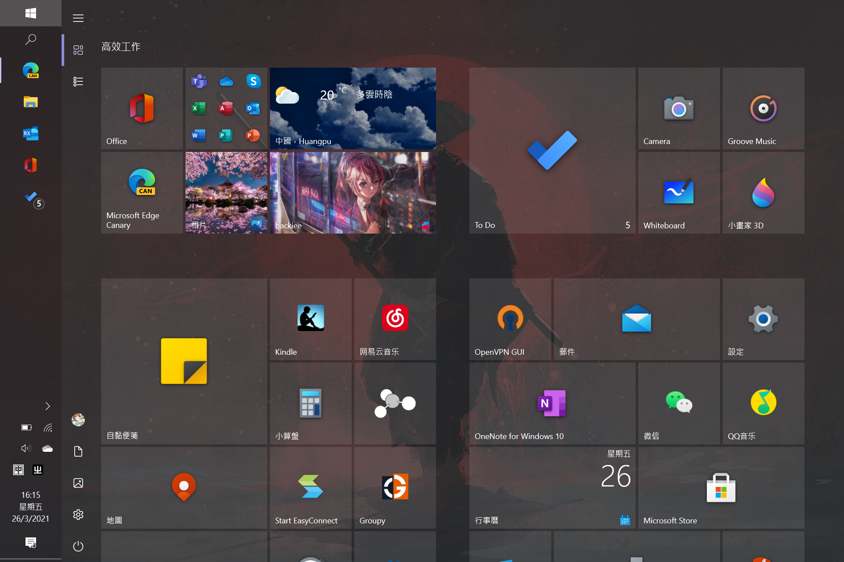Viewport: 844px width, 562px height.
Task: Open the unlabeled three connected circles tile
Action: tap(395, 403)
